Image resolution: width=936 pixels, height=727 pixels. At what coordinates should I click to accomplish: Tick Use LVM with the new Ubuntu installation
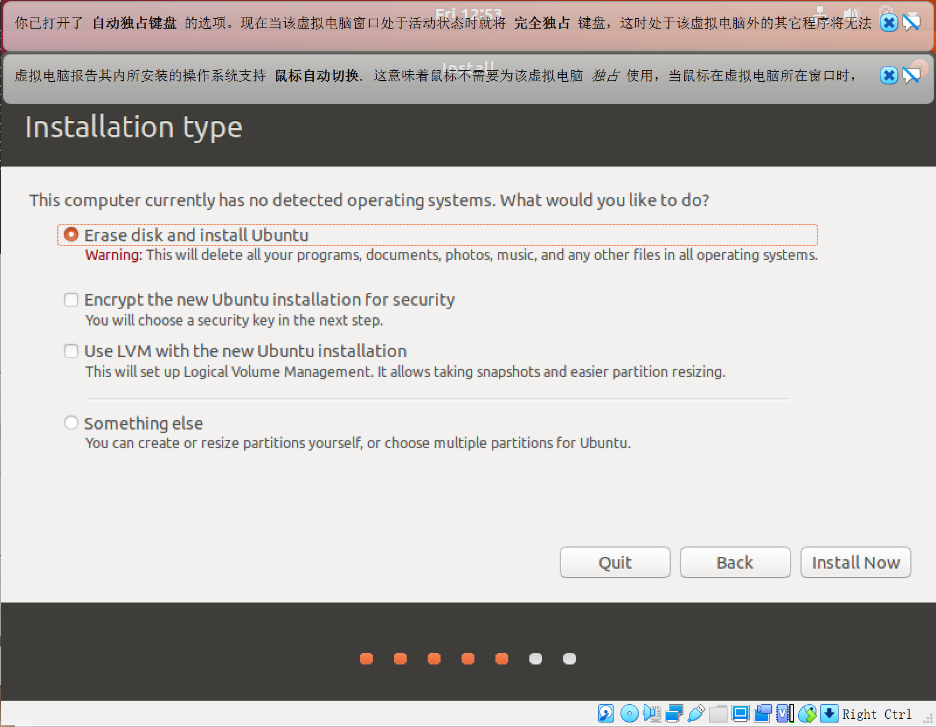71,351
